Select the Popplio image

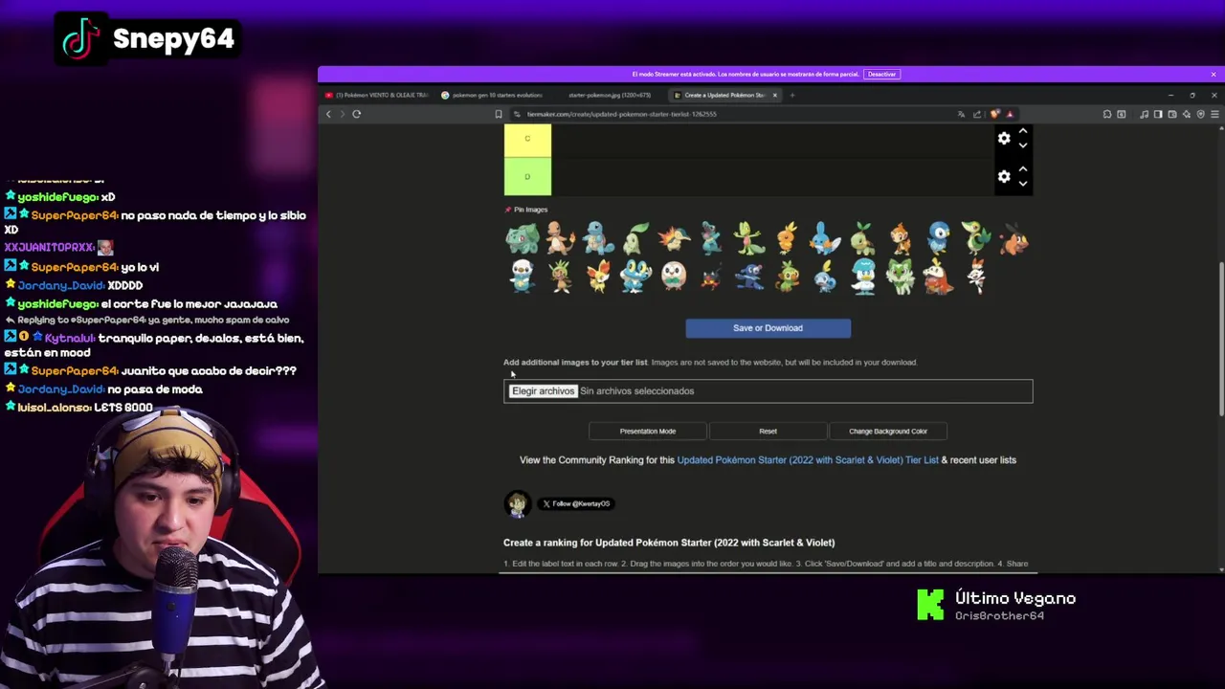point(749,276)
